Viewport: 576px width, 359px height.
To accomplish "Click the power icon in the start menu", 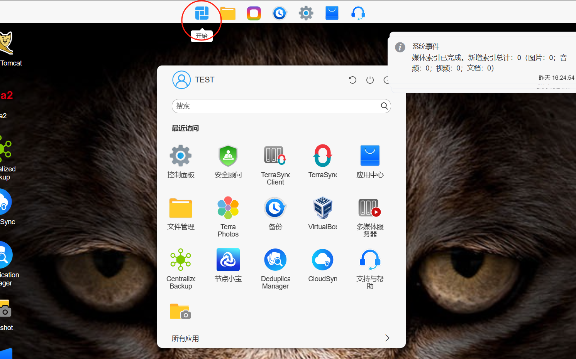I will 370,80.
